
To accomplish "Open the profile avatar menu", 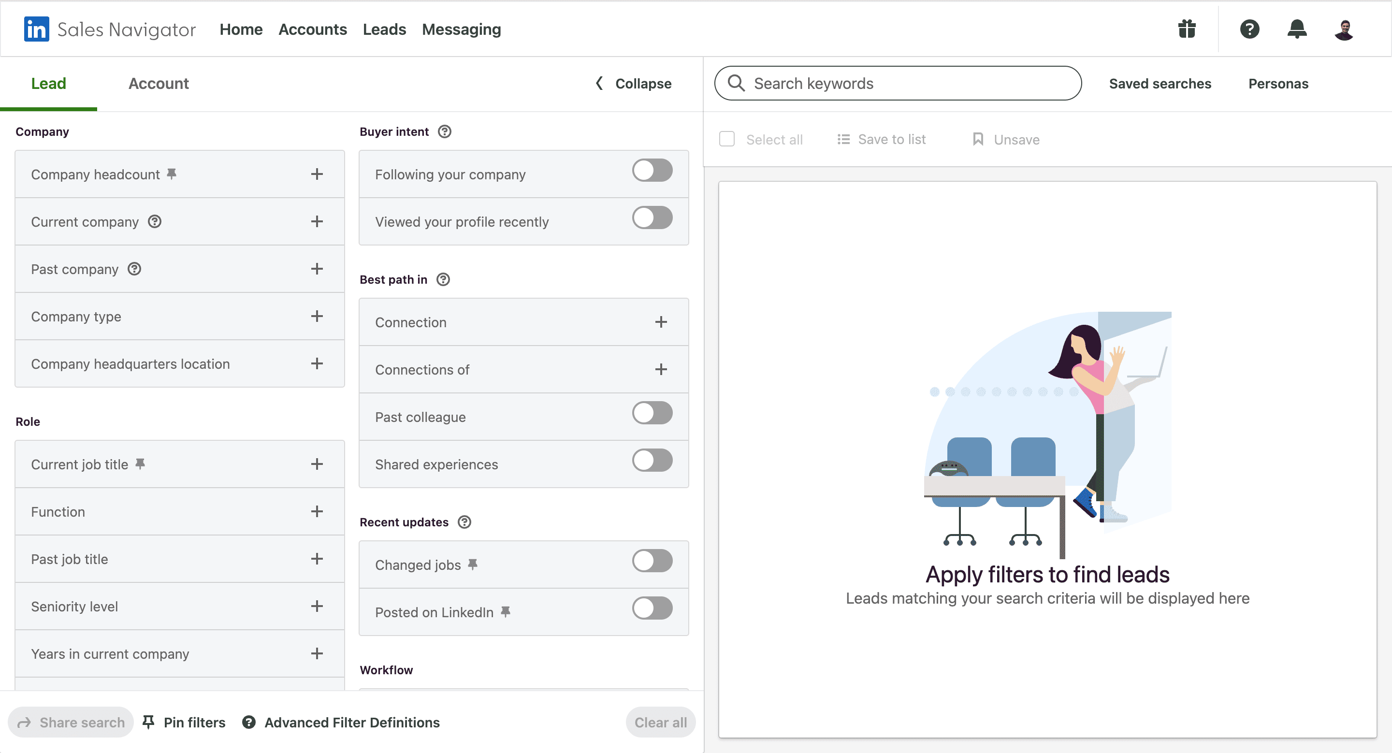I will 1344,29.
